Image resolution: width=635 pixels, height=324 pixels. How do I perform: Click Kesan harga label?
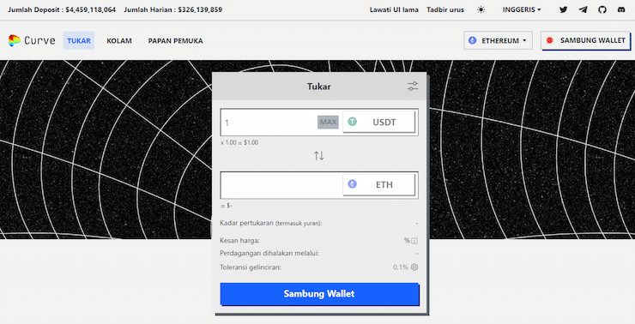point(239,241)
